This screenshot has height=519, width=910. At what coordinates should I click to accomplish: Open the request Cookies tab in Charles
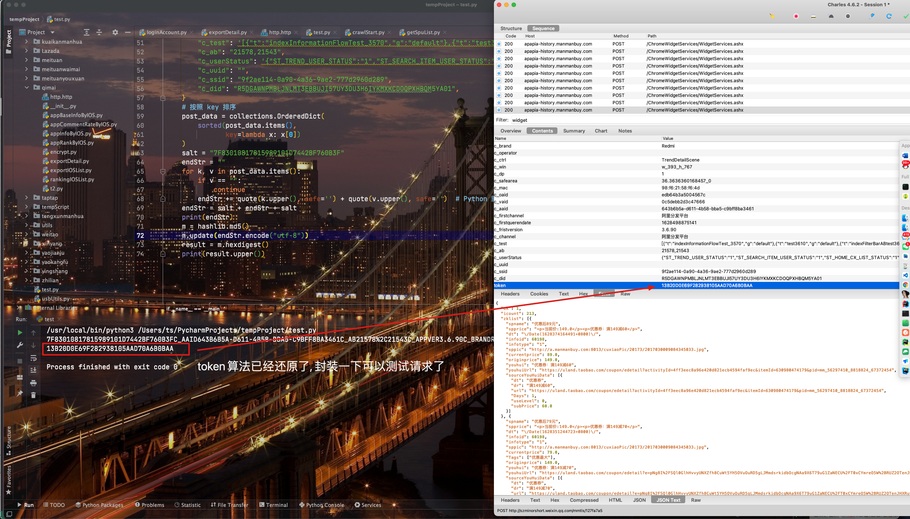[539, 294]
